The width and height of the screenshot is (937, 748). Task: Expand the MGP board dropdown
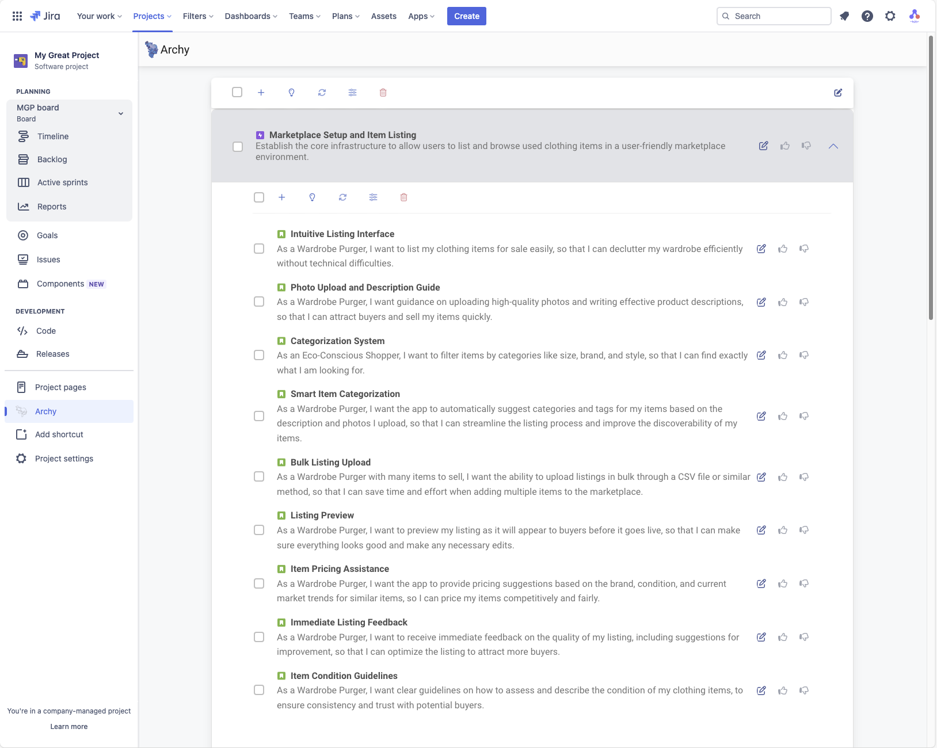point(121,113)
